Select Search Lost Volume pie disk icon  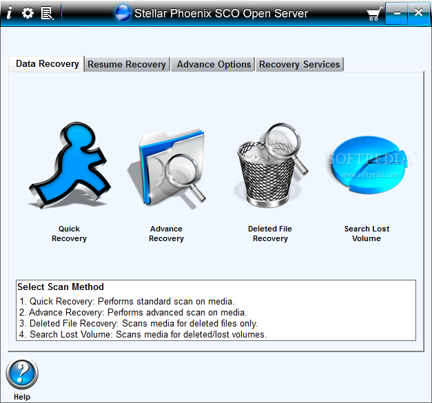(368, 165)
